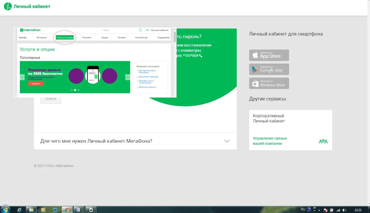Open the network signal bars tray icon
The width and height of the screenshot is (370, 213).
click(338, 210)
